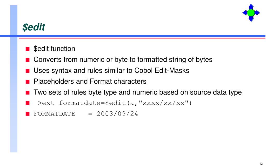Click the slide number 12
This screenshot has width=266, height=168.
(261, 164)
